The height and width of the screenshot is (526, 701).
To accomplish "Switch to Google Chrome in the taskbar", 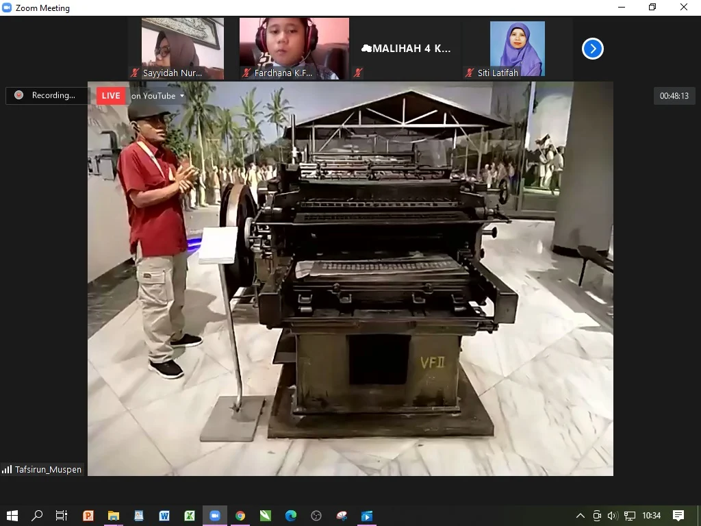I will pos(240,516).
